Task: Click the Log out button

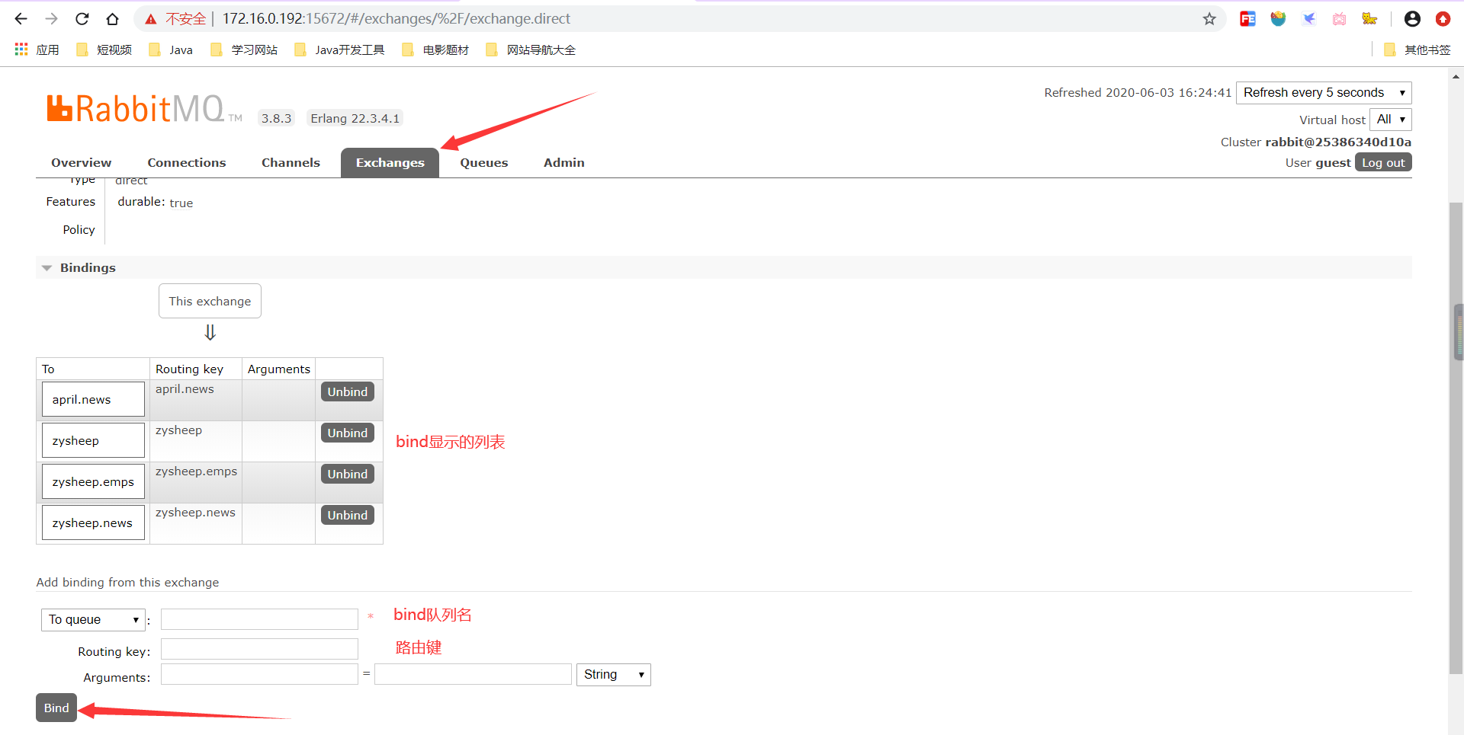Action: tap(1383, 162)
